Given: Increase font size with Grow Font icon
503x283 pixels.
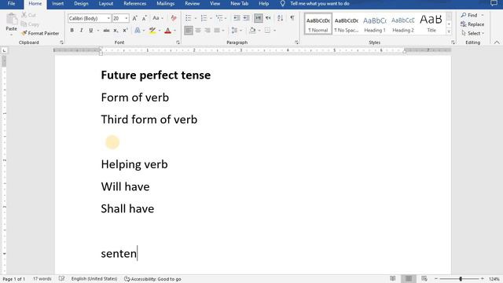Looking at the screenshot, I should tap(134, 18).
